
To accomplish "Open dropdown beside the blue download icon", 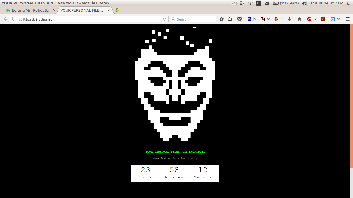I will (339, 19).
